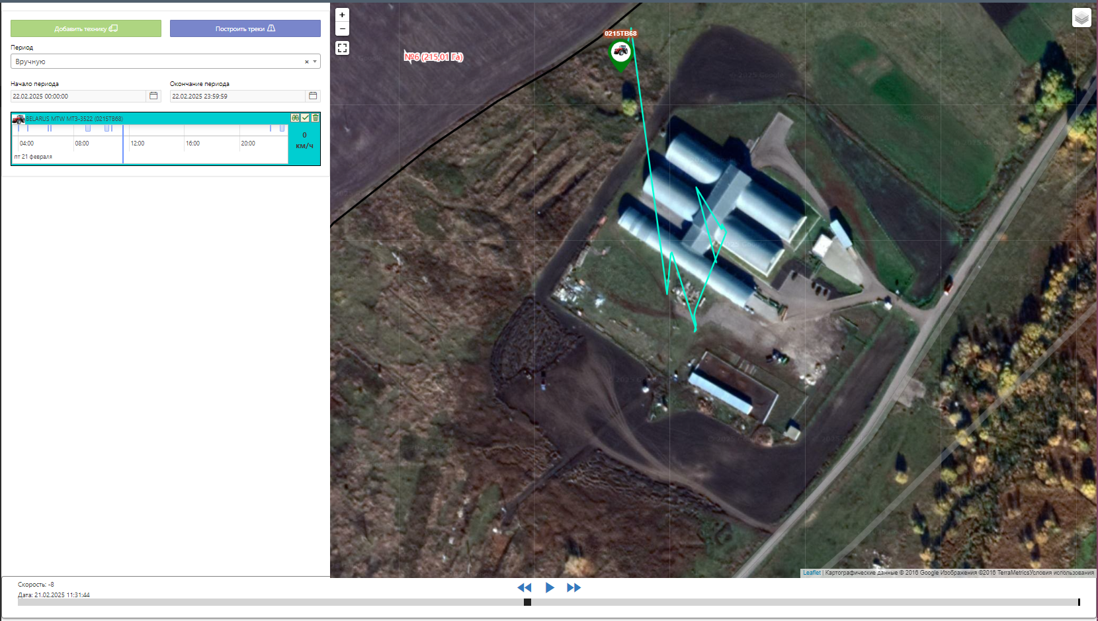
Task: Open start period calendar picker
Action: point(153,96)
